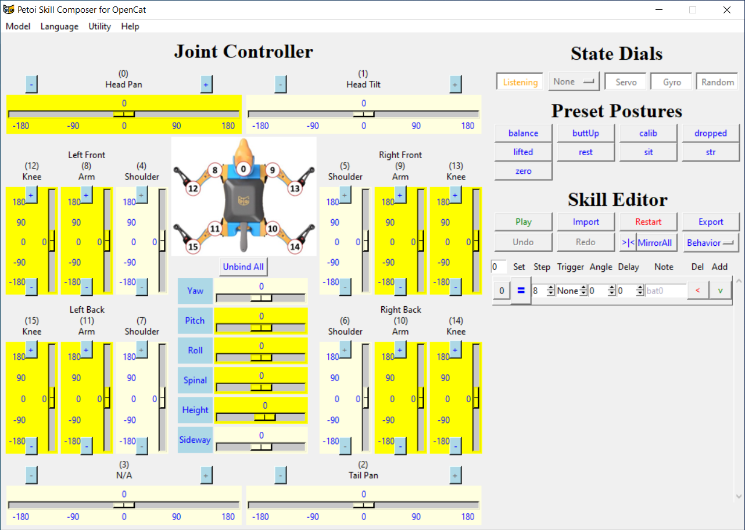
Task: Click the "-" decrement icon above Head Tilt
Action: click(x=281, y=84)
